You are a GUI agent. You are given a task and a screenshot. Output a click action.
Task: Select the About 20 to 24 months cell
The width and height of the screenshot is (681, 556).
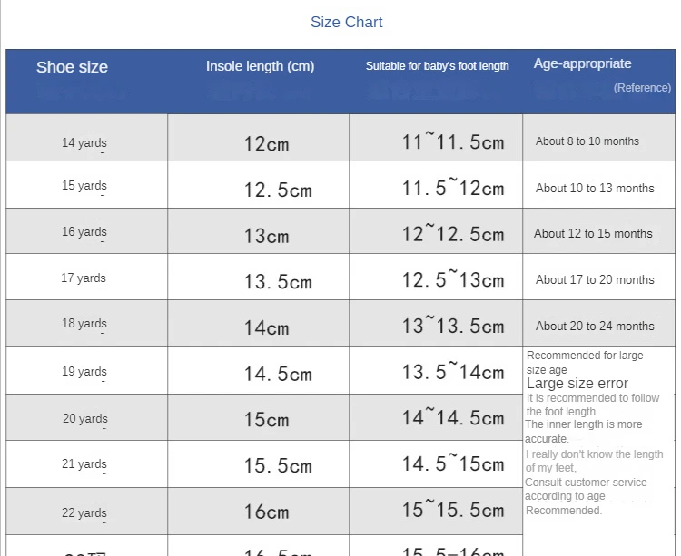[x=594, y=327]
